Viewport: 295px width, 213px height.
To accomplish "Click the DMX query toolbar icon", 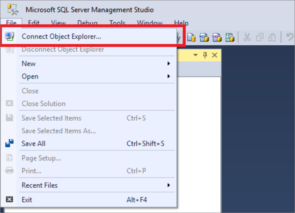I will pyautogui.click(x=217, y=37).
